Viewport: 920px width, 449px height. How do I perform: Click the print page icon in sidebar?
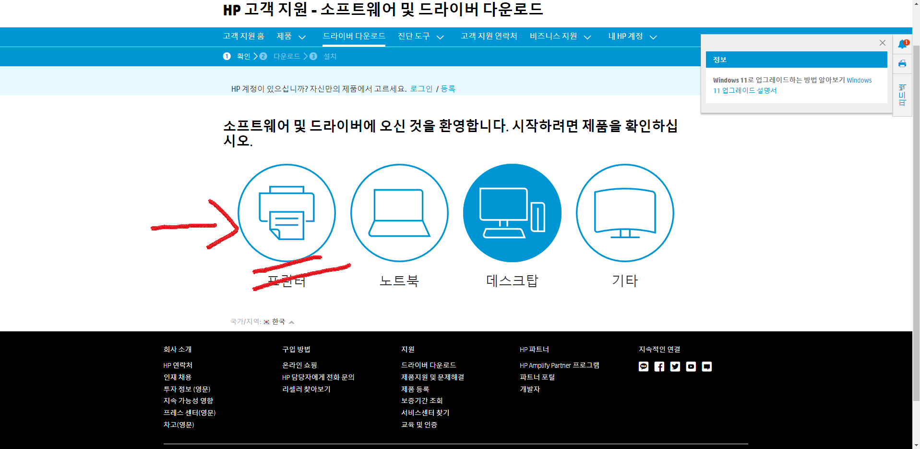pos(902,63)
